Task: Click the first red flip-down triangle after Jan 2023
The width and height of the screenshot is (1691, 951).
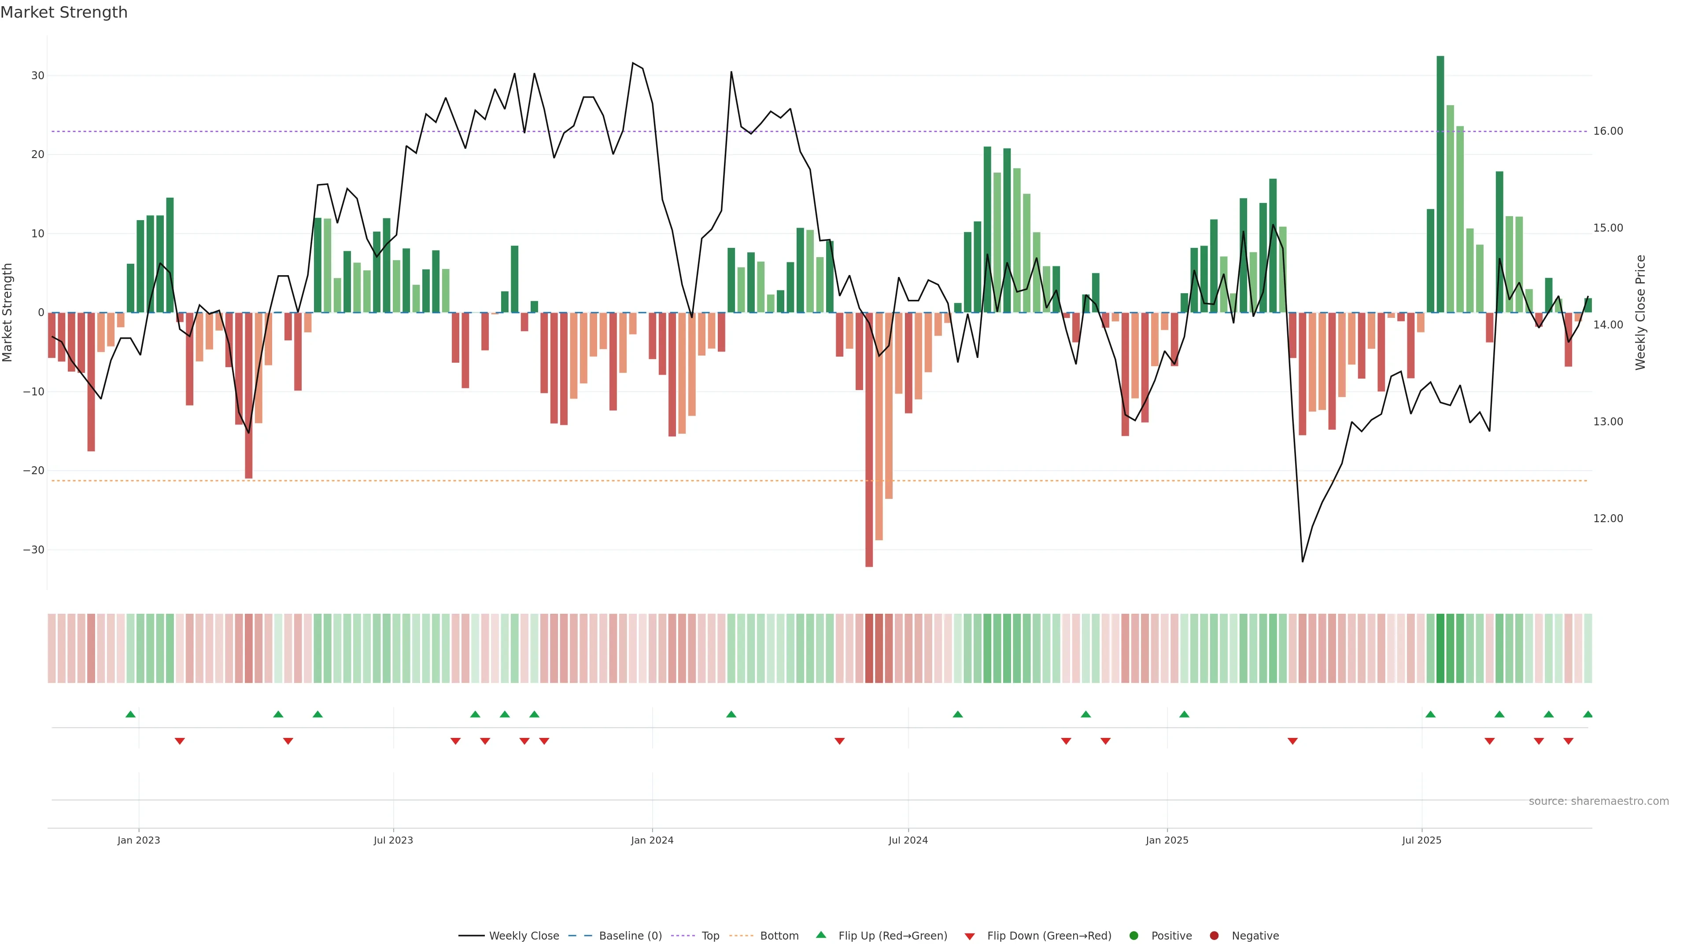Action: (180, 741)
